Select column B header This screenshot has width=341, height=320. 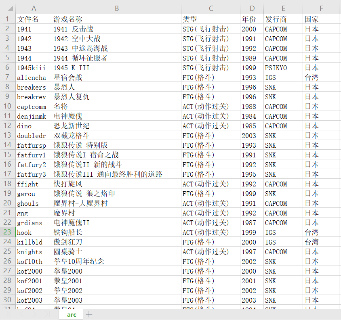point(116,8)
